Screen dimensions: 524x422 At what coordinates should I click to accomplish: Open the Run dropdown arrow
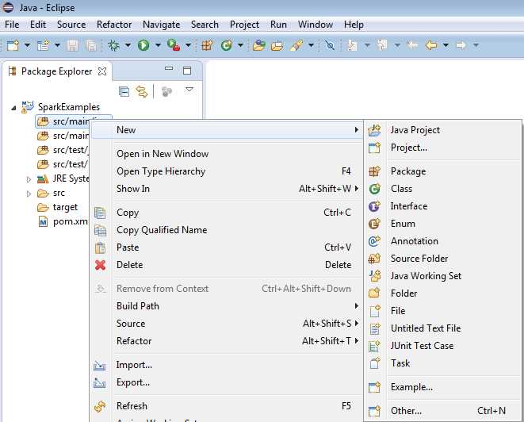click(x=158, y=44)
